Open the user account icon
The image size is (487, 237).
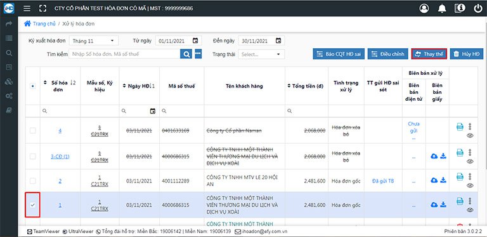click(x=424, y=8)
